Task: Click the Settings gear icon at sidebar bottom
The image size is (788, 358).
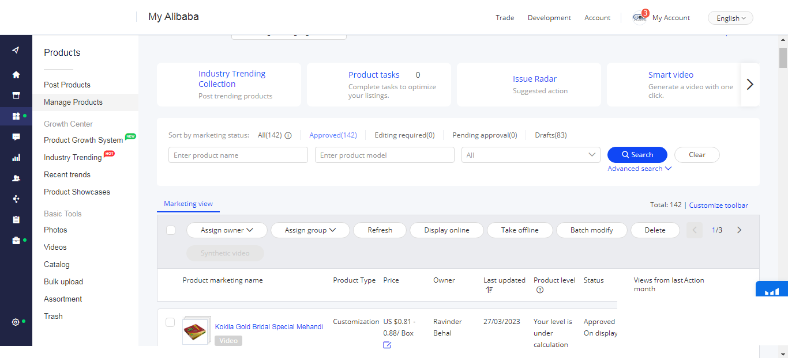Action: (16, 323)
